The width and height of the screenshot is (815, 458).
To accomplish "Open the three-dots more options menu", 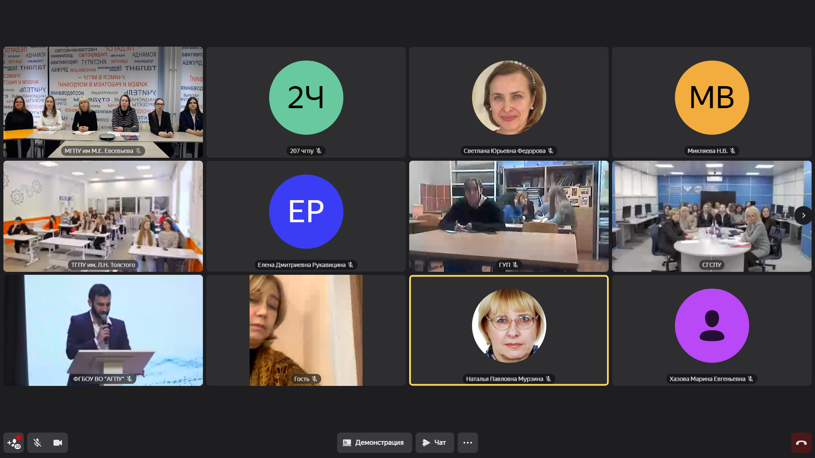I will [x=467, y=443].
